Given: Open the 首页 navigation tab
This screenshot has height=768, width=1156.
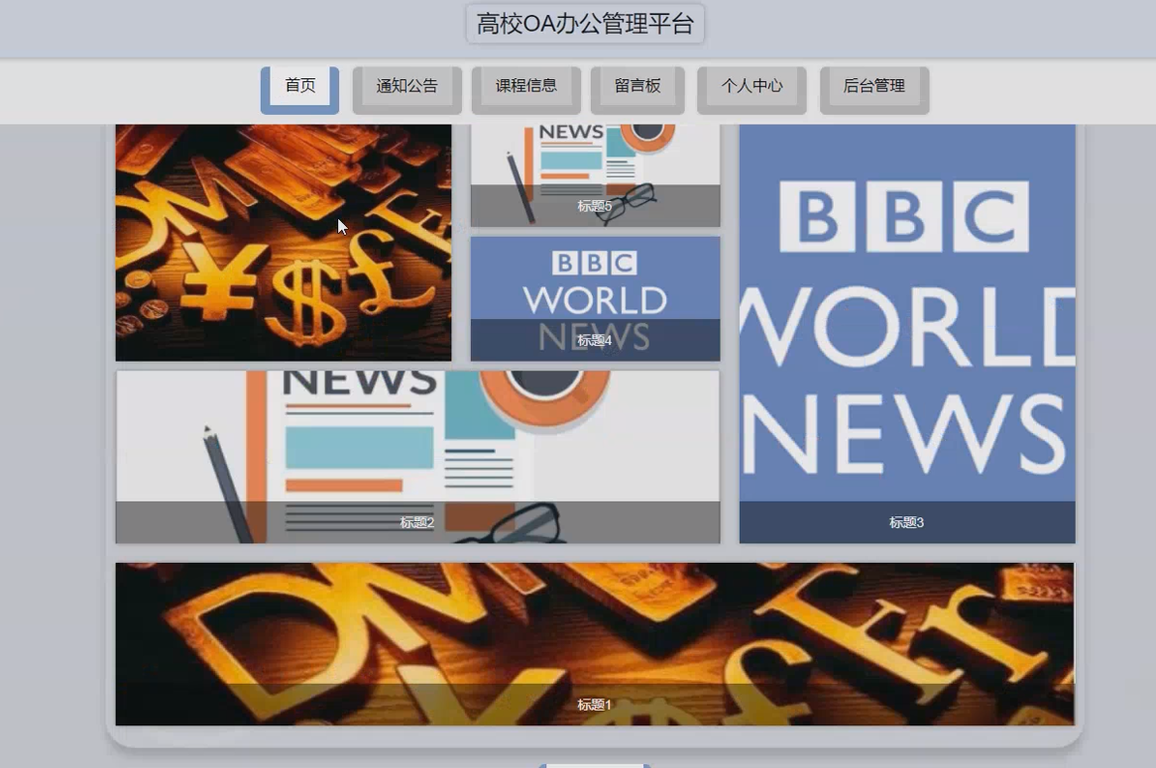Looking at the screenshot, I should click(x=300, y=90).
